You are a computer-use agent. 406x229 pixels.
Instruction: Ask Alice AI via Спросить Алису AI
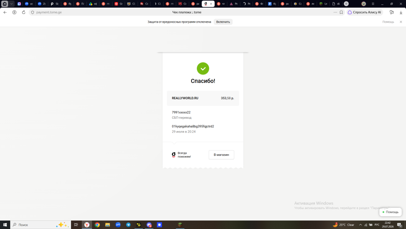coord(365,12)
